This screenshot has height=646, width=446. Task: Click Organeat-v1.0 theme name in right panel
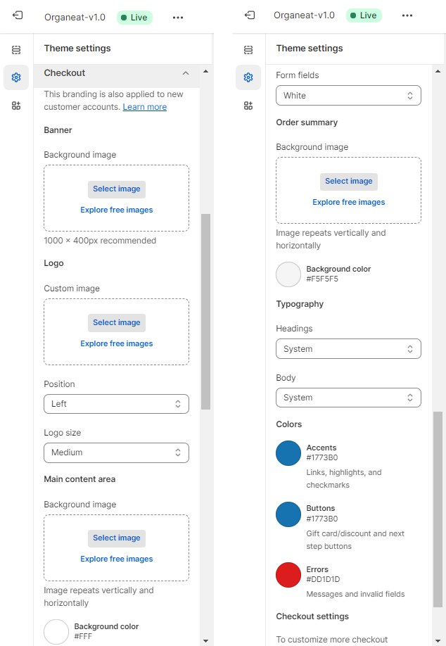coord(305,15)
